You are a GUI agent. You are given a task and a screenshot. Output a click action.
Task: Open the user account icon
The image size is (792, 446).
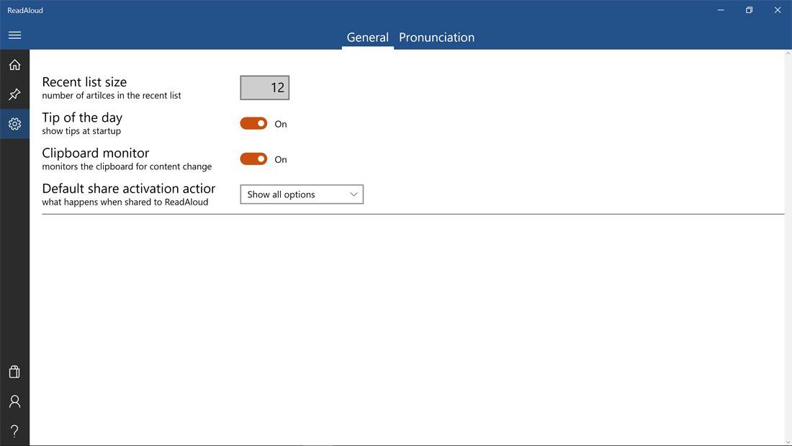coord(14,400)
